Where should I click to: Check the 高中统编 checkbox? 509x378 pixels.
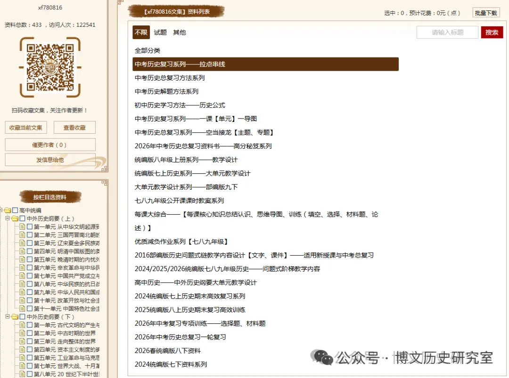coord(15,211)
